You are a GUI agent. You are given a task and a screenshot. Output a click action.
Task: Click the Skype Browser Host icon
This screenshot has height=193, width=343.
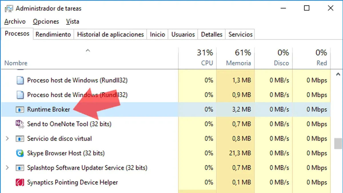click(20, 153)
